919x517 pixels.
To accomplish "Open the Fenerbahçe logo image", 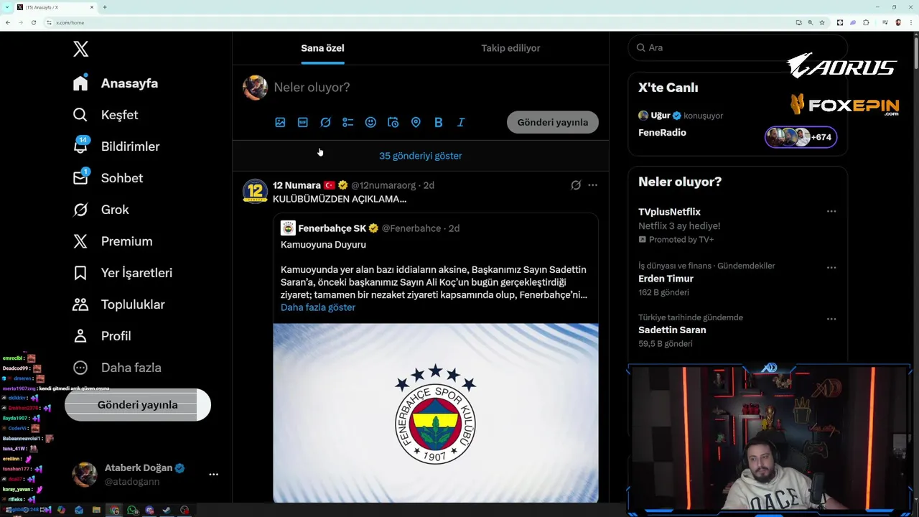I will pyautogui.click(x=435, y=413).
